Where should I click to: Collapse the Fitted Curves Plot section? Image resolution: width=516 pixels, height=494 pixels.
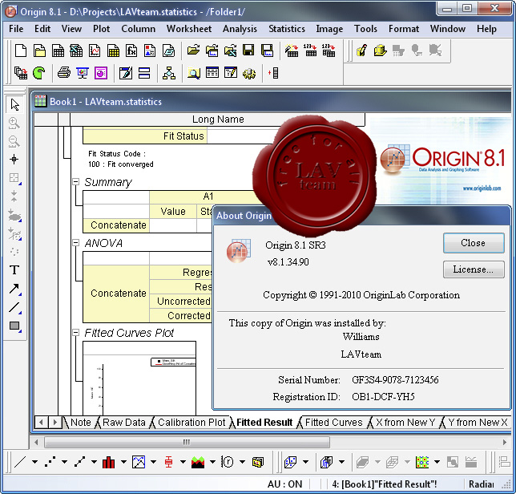tap(76, 333)
